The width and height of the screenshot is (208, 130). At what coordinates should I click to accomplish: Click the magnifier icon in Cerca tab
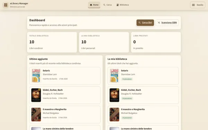click(x=104, y=5)
